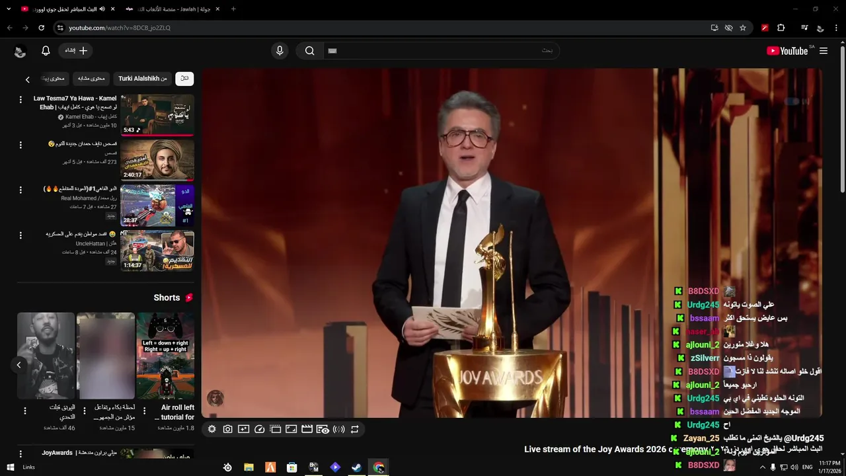Image resolution: width=846 pixels, height=476 pixels.
Task: Click the chip carousel back chevron
Action: click(27, 79)
